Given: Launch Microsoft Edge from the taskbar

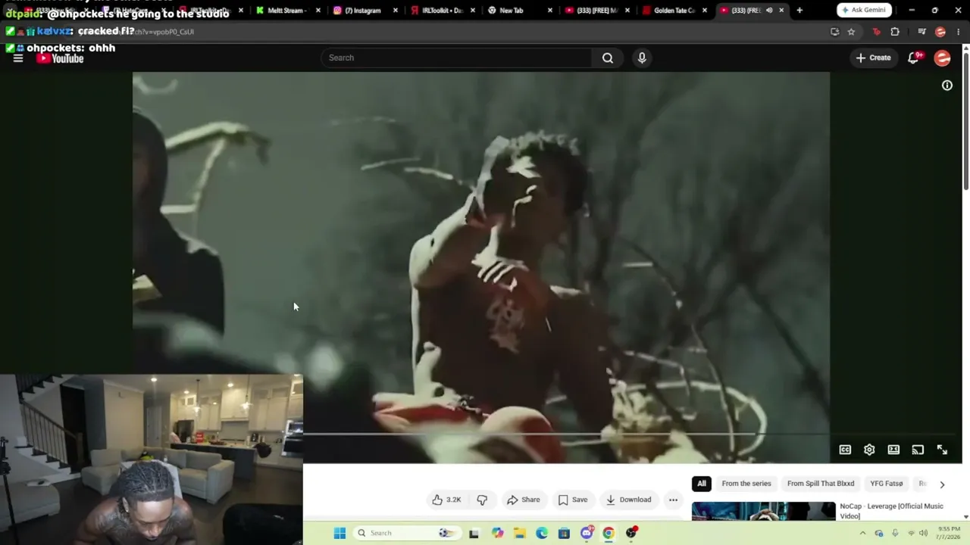Looking at the screenshot, I should click(x=541, y=533).
